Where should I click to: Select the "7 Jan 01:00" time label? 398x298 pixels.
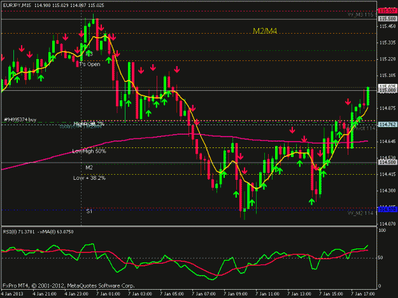(x=108, y=294)
